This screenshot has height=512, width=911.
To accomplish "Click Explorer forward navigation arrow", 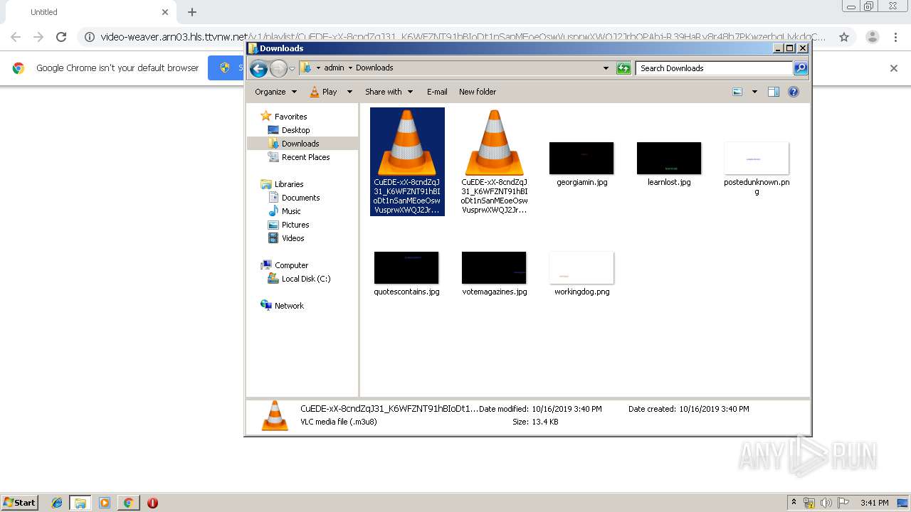I will 278,68.
